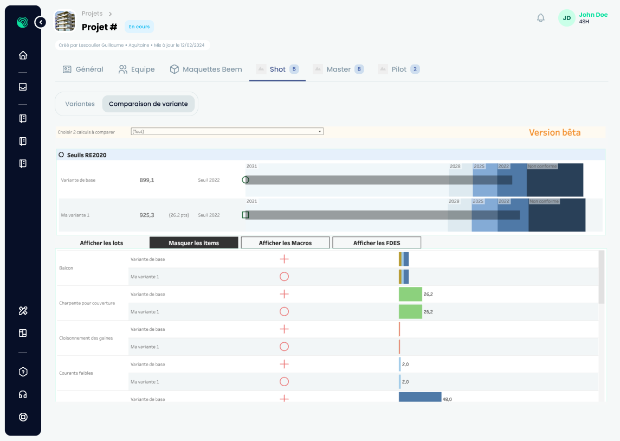
Task: Click the lifebuoy help icon in sidebar
Action: click(23, 417)
